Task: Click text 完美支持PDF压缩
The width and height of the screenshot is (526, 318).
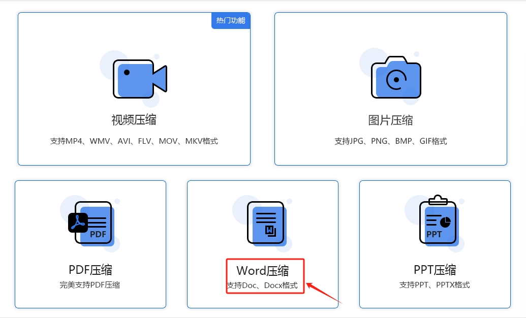Action: pos(90,285)
